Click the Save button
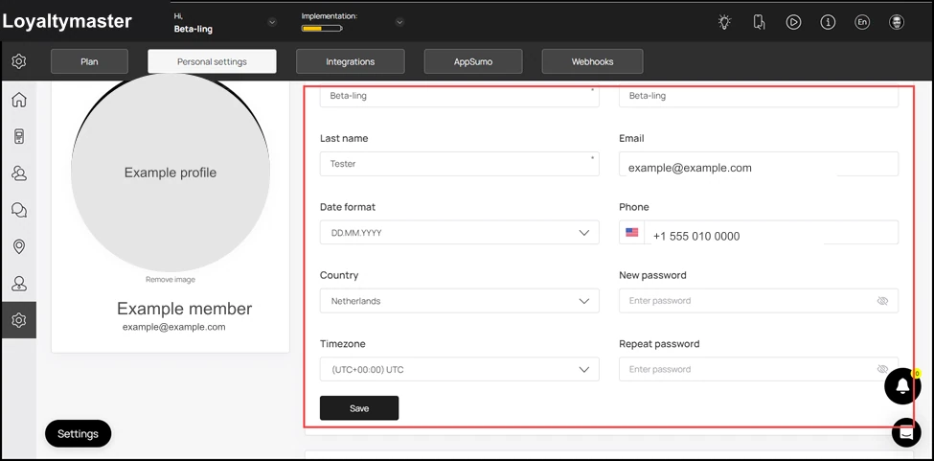 pyautogui.click(x=359, y=408)
